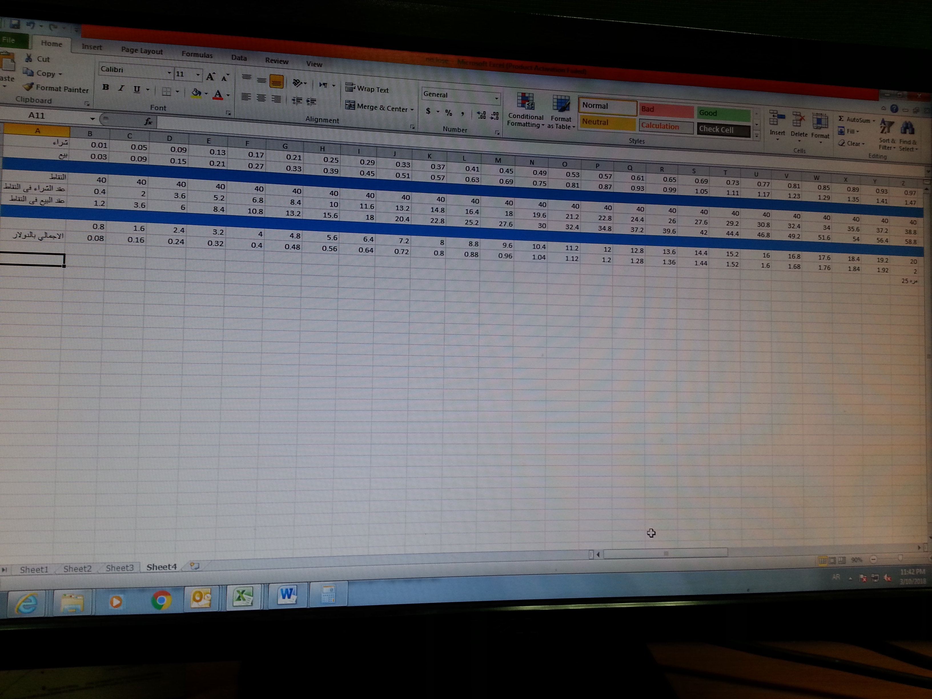Viewport: 932px width, 699px height.
Task: Click the AutoSum sigma icon
Action: tap(841, 119)
